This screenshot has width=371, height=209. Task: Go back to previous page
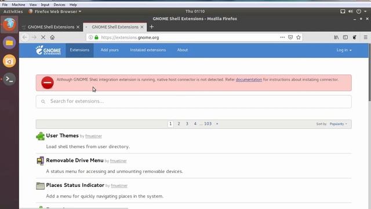(25, 37)
